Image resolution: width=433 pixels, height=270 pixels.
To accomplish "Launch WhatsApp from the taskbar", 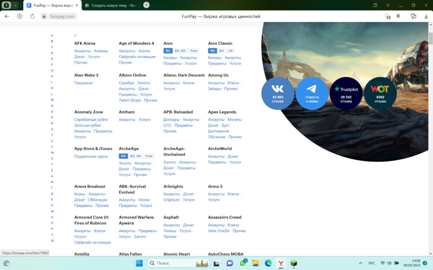I will pyautogui.click(x=243, y=263).
